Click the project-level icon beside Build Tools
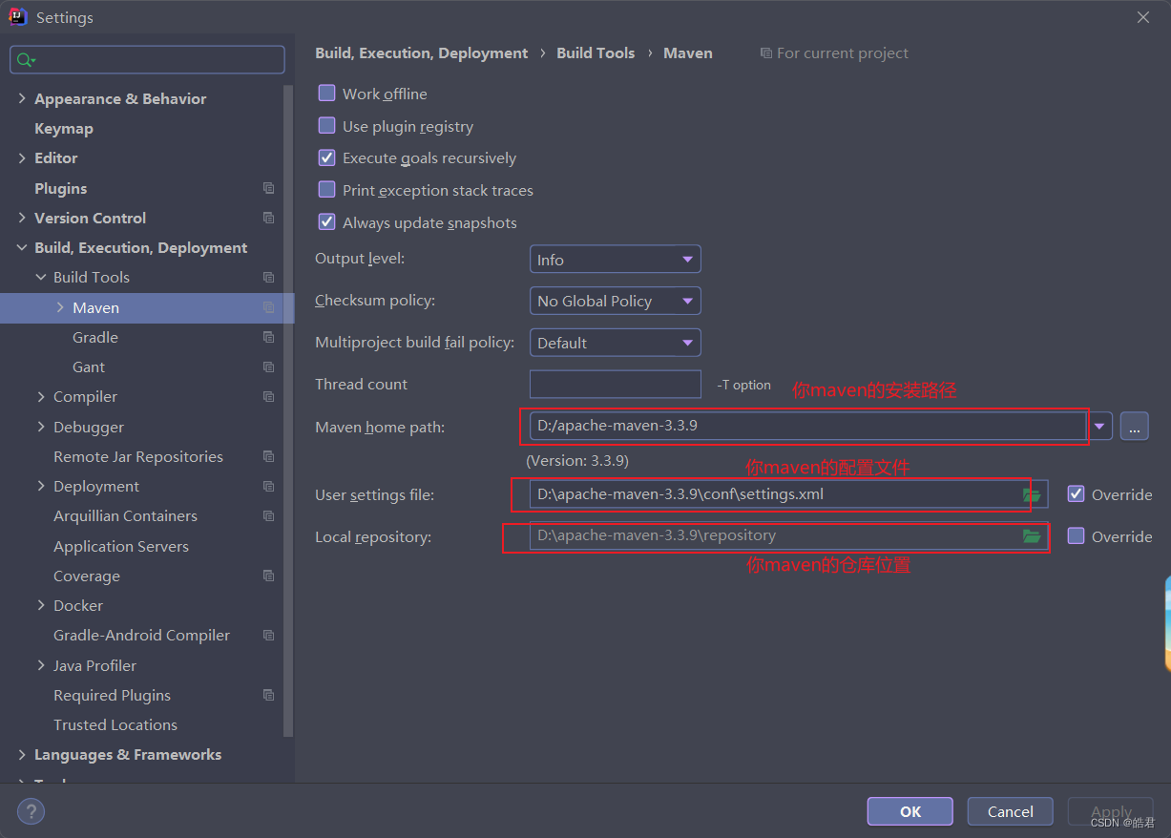This screenshot has width=1171, height=838. click(x=268, y=278)
